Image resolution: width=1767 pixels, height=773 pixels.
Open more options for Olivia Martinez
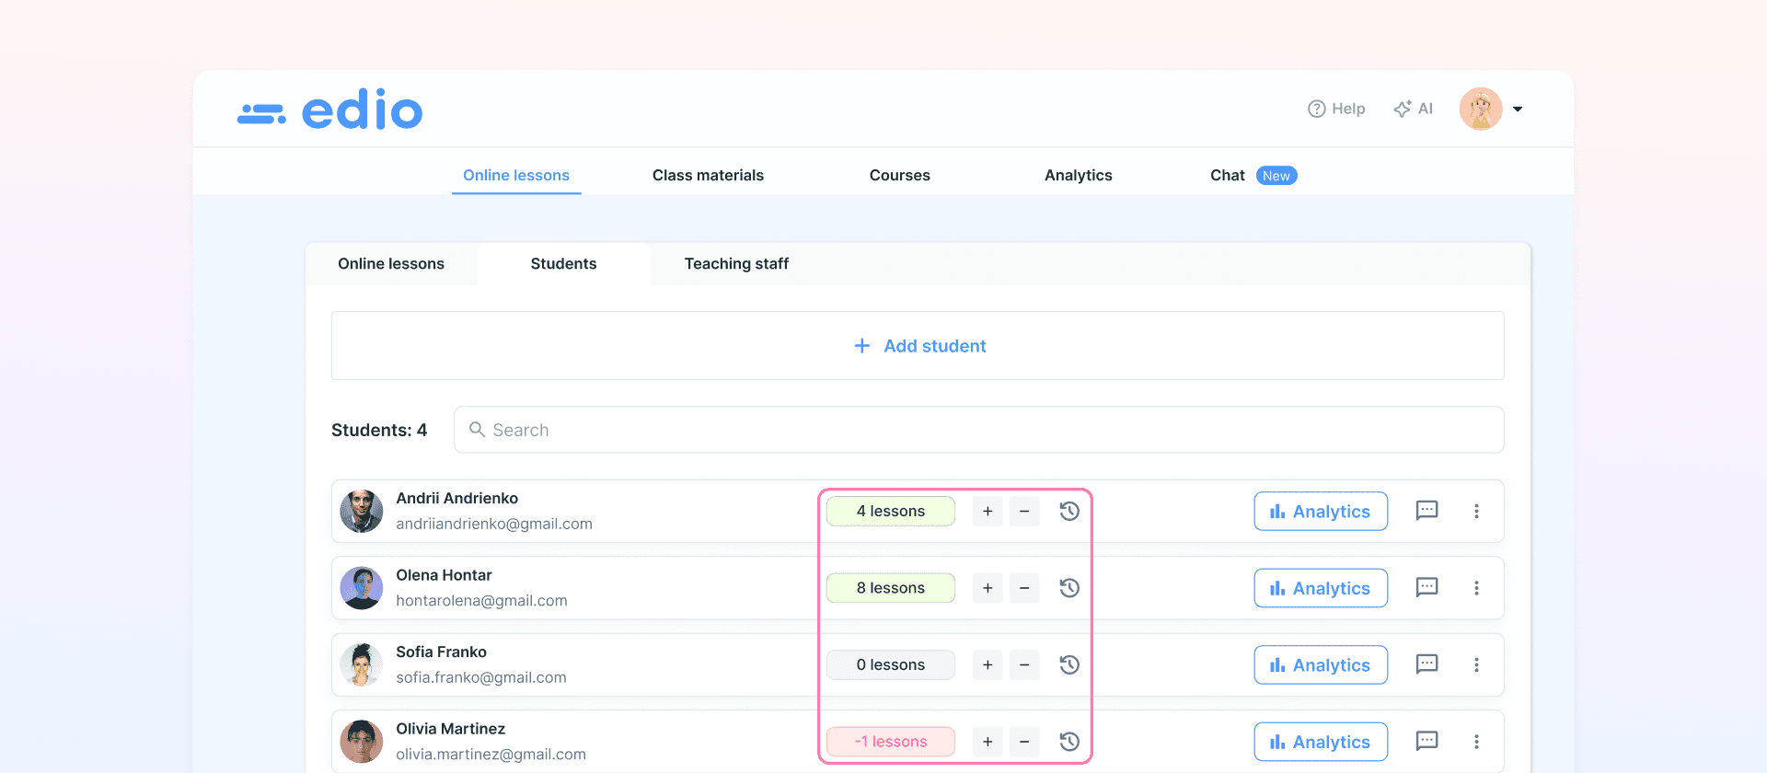point(1476,742)
